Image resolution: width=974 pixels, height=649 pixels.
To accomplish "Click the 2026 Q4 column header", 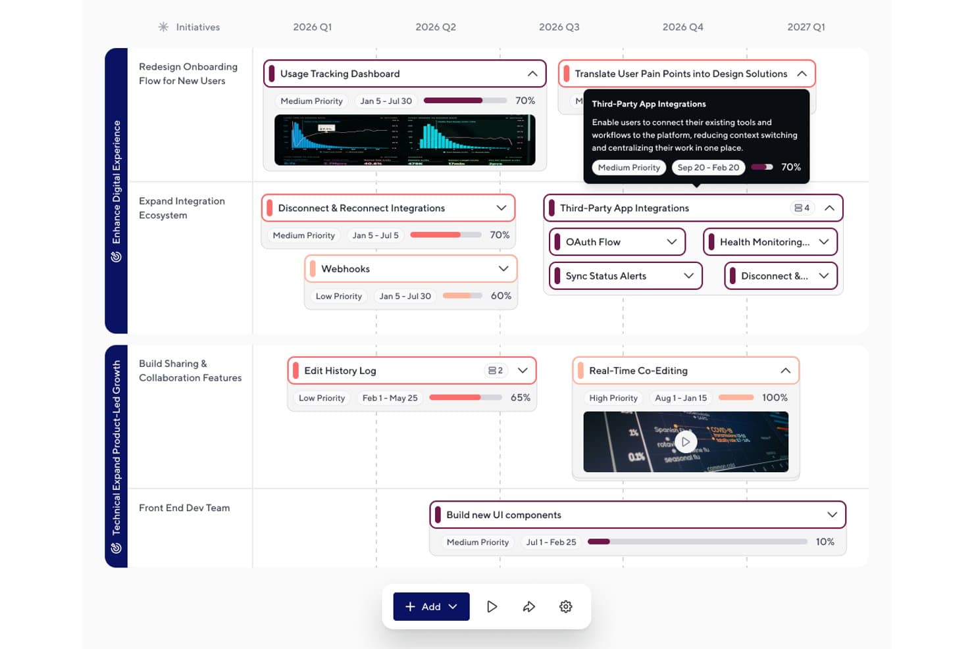I will click(x=683, y=27).
